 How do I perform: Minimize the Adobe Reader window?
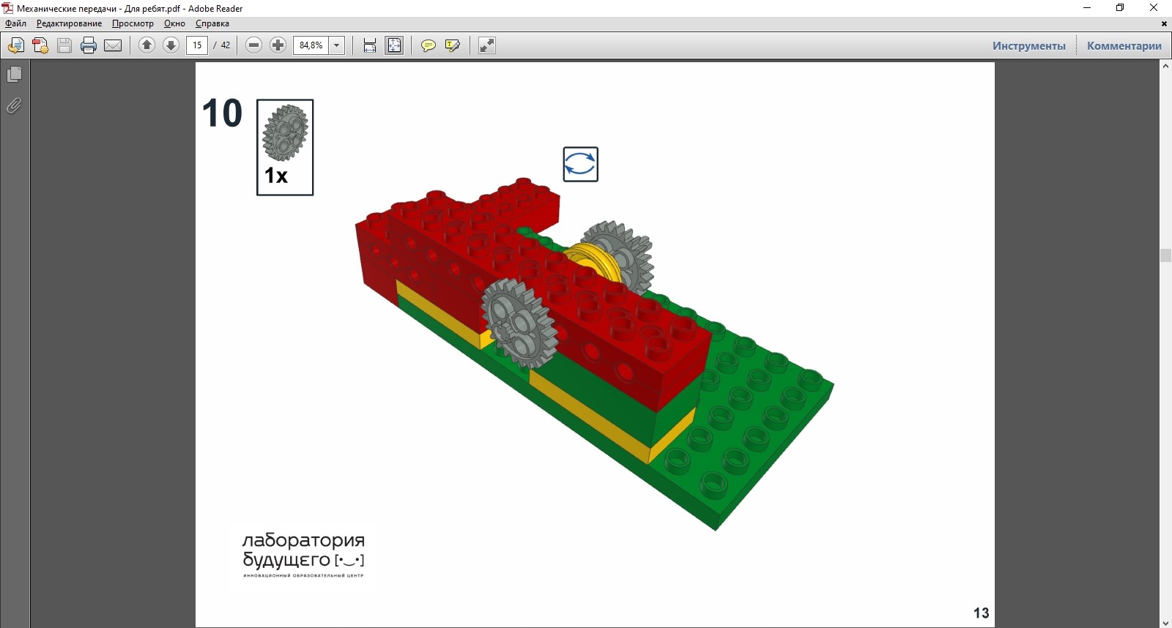click(x=1087, y=8)
